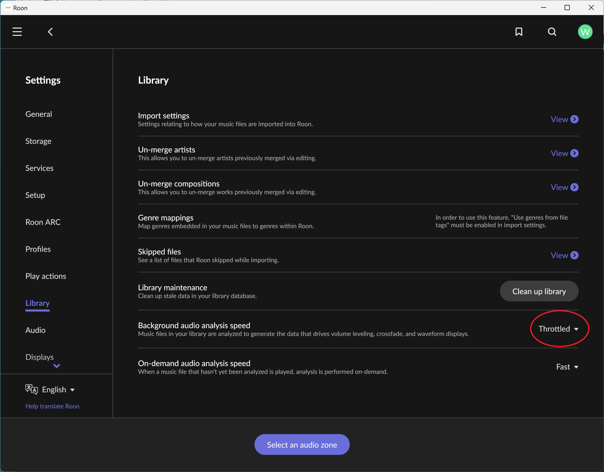Click Select an audio zone button
The image size is (604, 472).
pyautogui.click(x=302, y=445)
